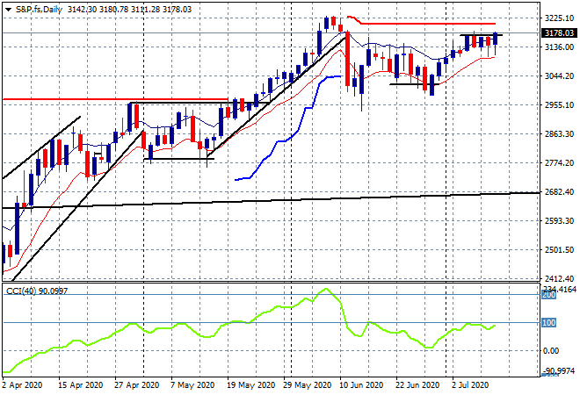Click the -90.9974 indicator scale value
Viewport: 580px width, 395px height.
pyautogui.click(x=561, y=370)
